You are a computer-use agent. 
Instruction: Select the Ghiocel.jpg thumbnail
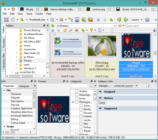coord(102,46)
